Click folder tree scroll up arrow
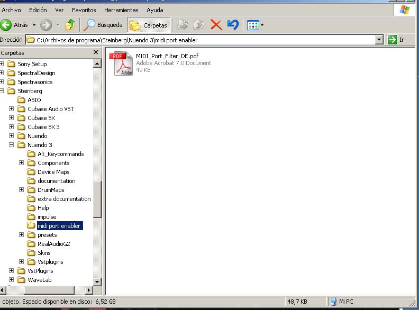The width and height of the screenshot is (419, 310). [97, 63]
